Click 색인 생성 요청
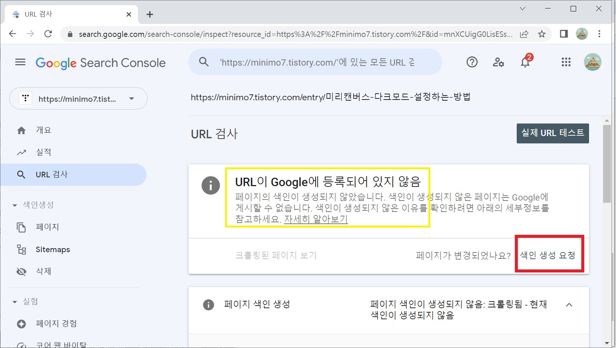This screenshot has width=616, height=348. [x=548, y=255]
